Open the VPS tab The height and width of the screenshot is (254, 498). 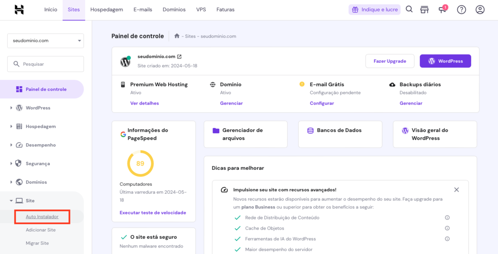tap(201, 10)
